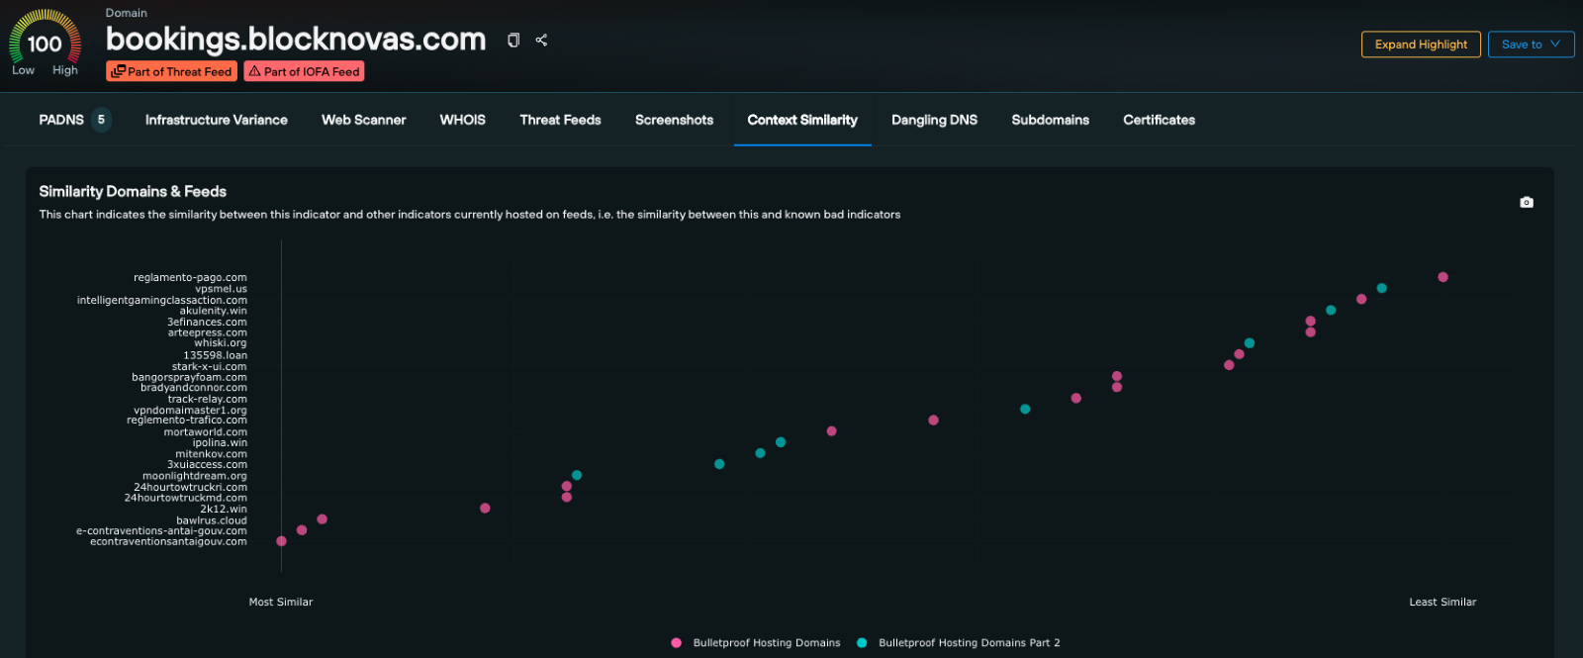Toggle the Bulletproof Hosting Domains Part 2 legend entry
The width and height of the screenshot is (1583, 658).
(959, 643)
